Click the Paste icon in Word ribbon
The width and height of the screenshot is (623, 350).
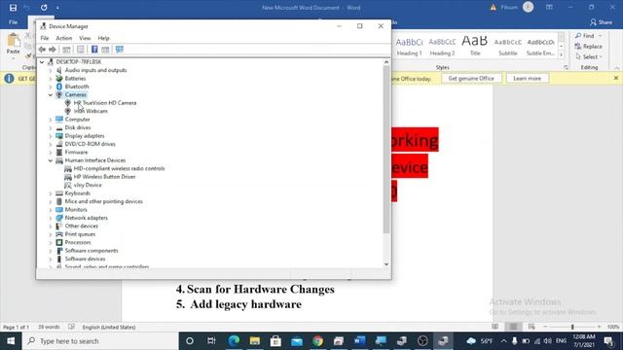pos(13,41)
